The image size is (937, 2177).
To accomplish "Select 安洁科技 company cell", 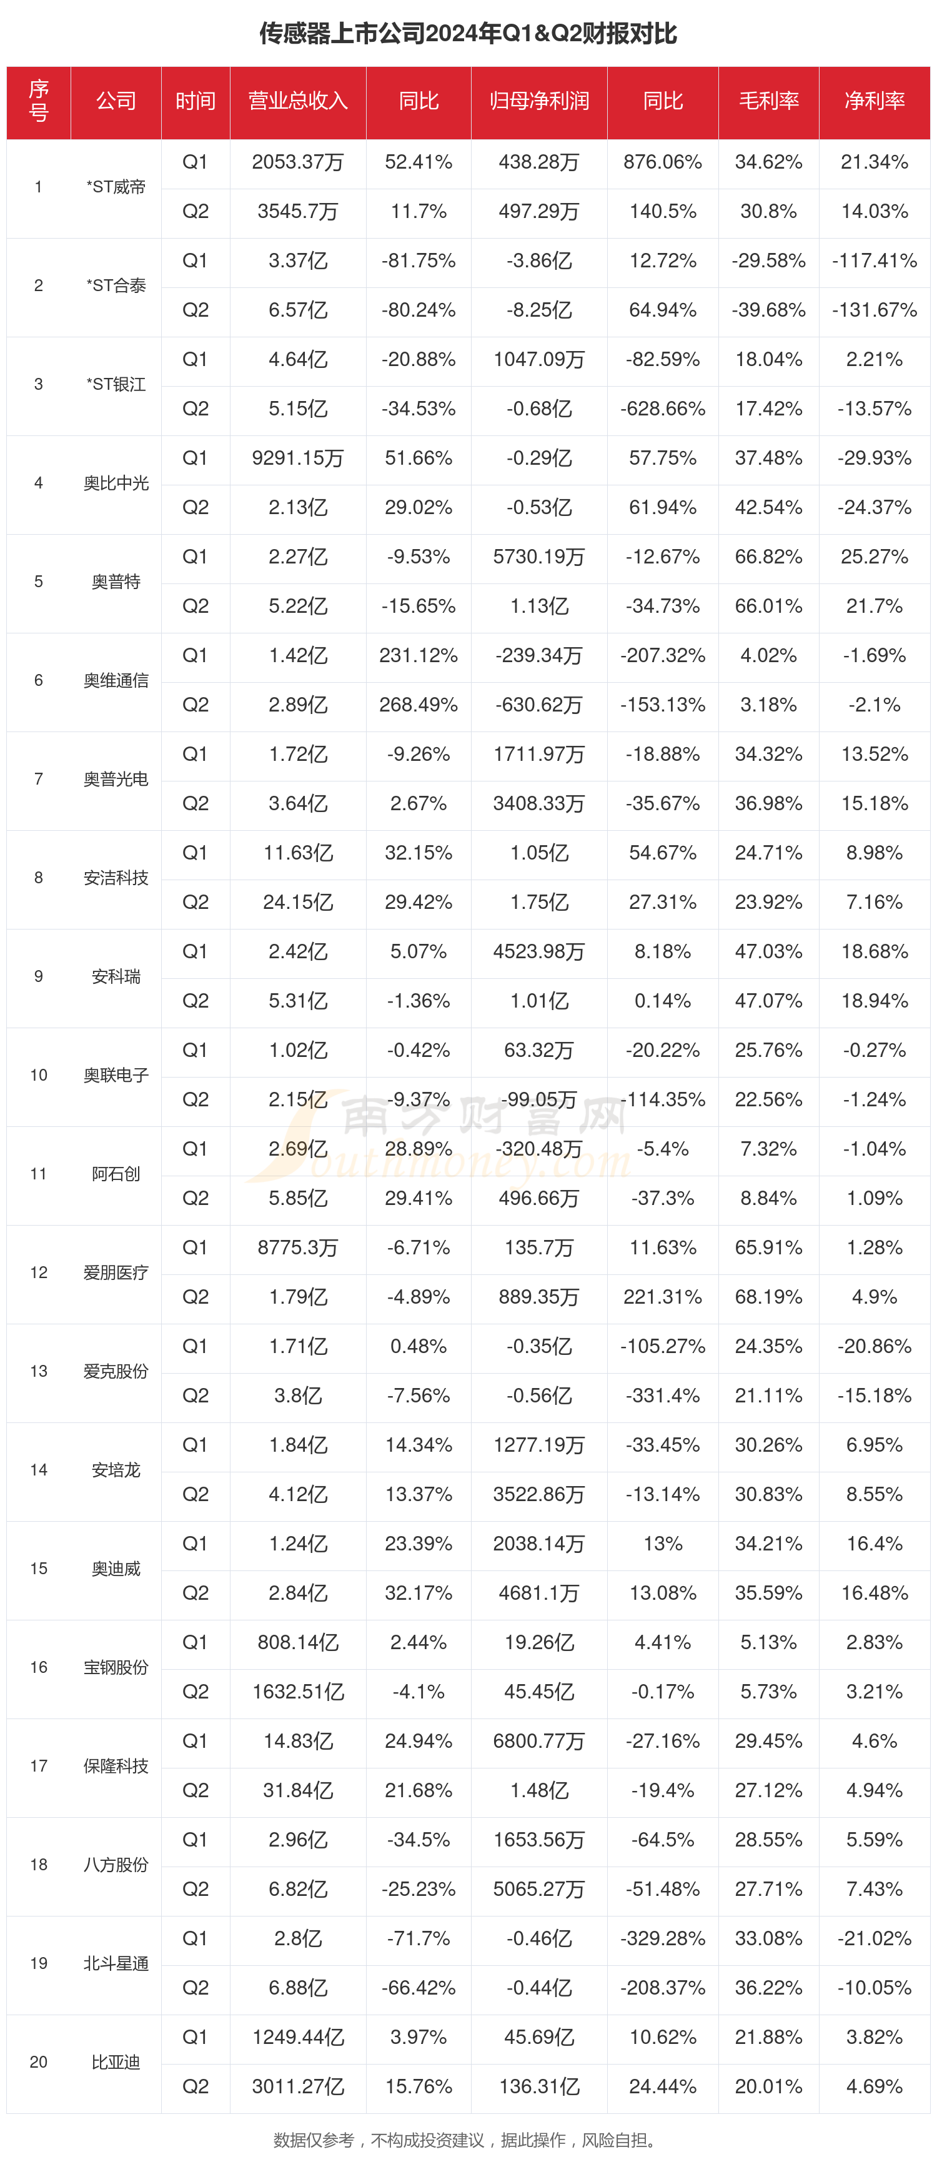I will (116, 878).
